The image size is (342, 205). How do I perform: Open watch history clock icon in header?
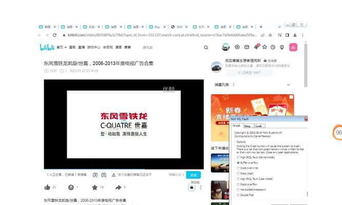pyautogui.click(x=273, y=47)
